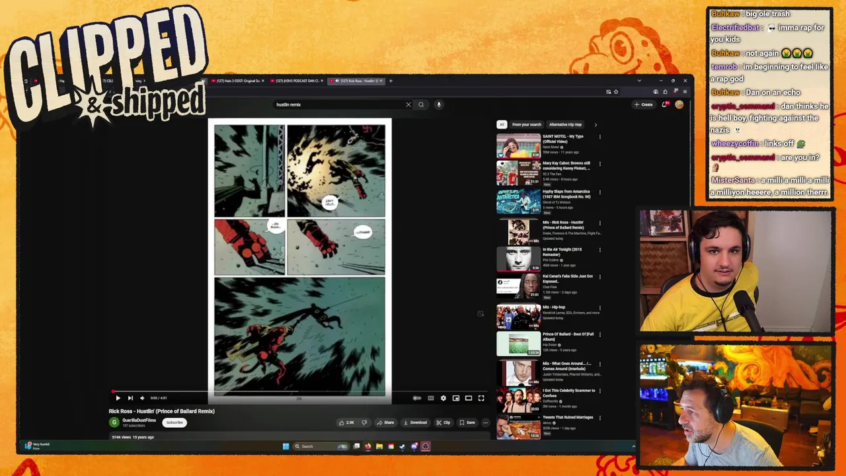Open options for Mary Kay Cabot video
846x476 pixels.
[600, 164]
